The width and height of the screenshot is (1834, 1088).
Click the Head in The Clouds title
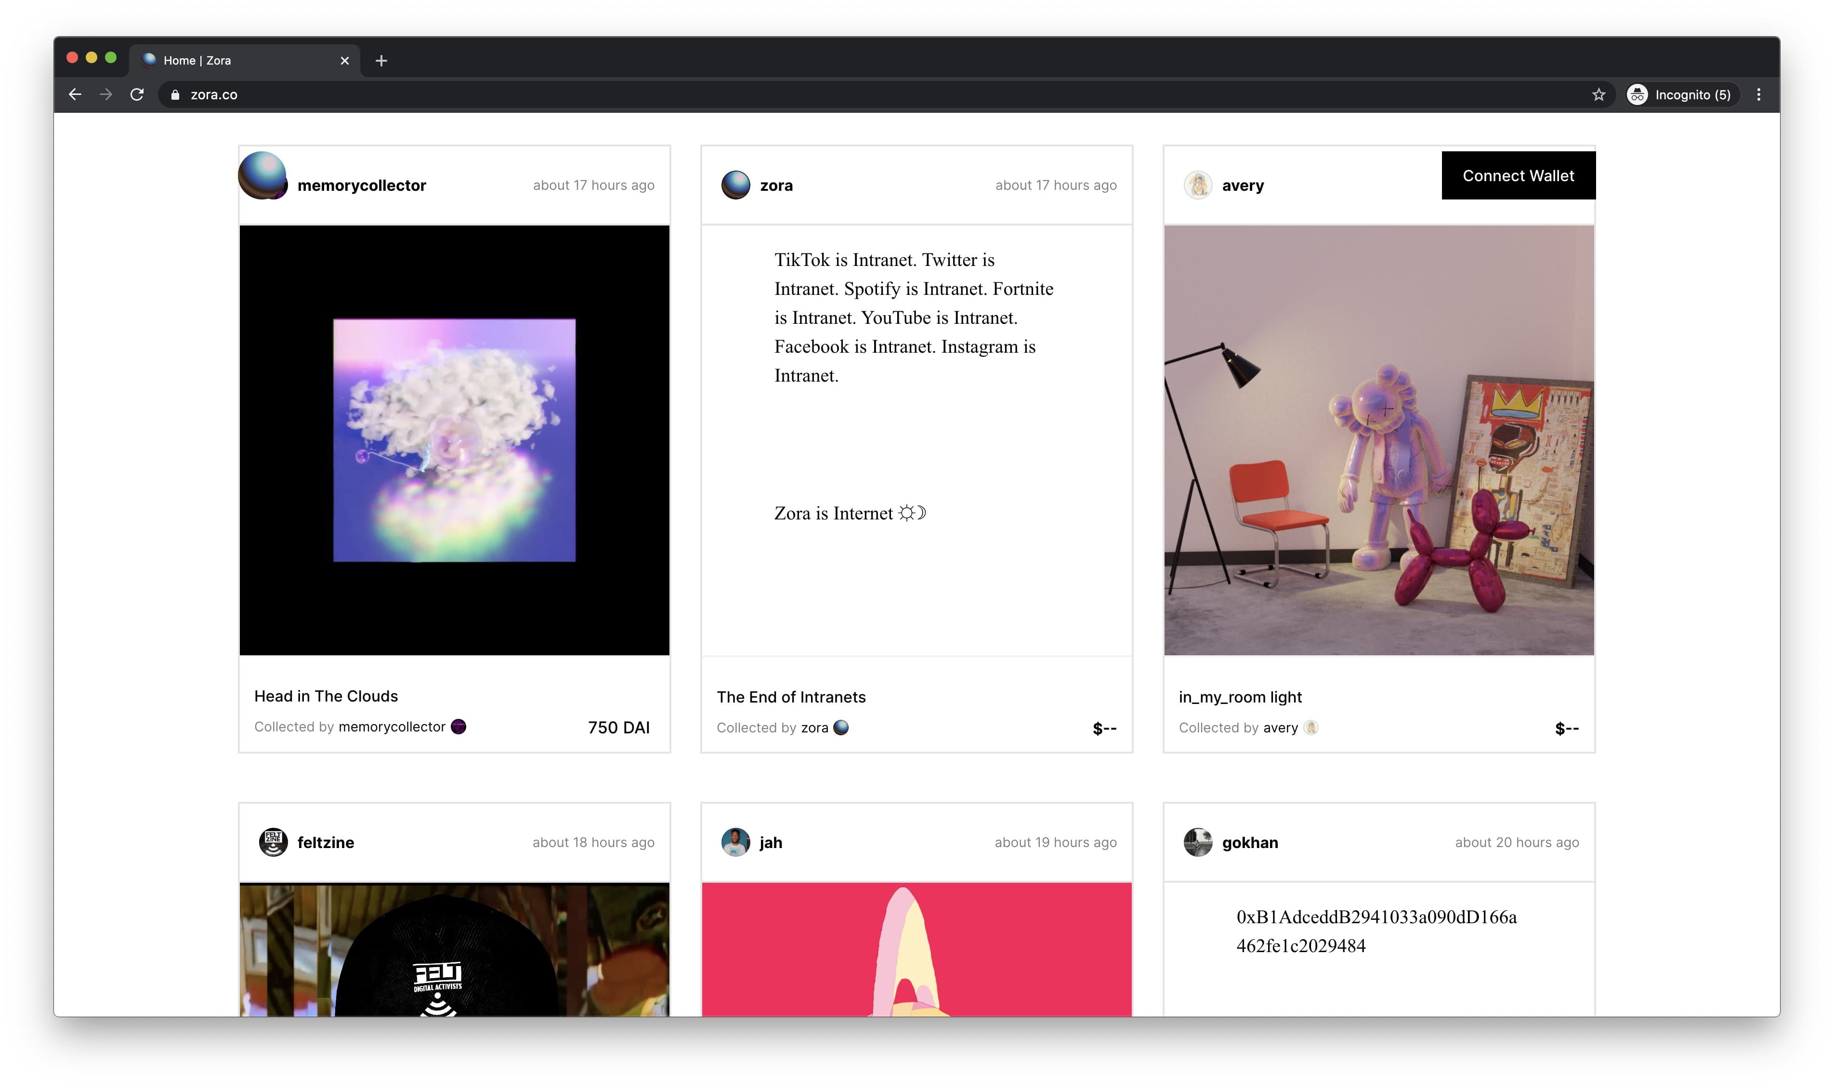(326, 696)
